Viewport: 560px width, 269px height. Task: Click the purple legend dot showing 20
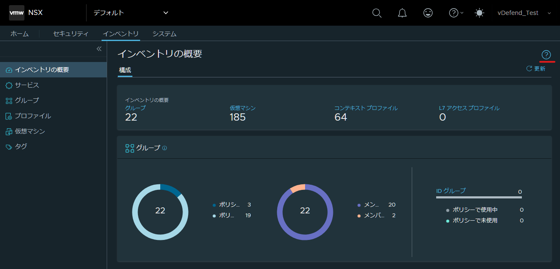click(x=359, y=205)
